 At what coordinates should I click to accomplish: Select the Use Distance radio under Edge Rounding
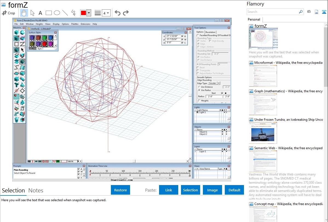coord(199,87)
